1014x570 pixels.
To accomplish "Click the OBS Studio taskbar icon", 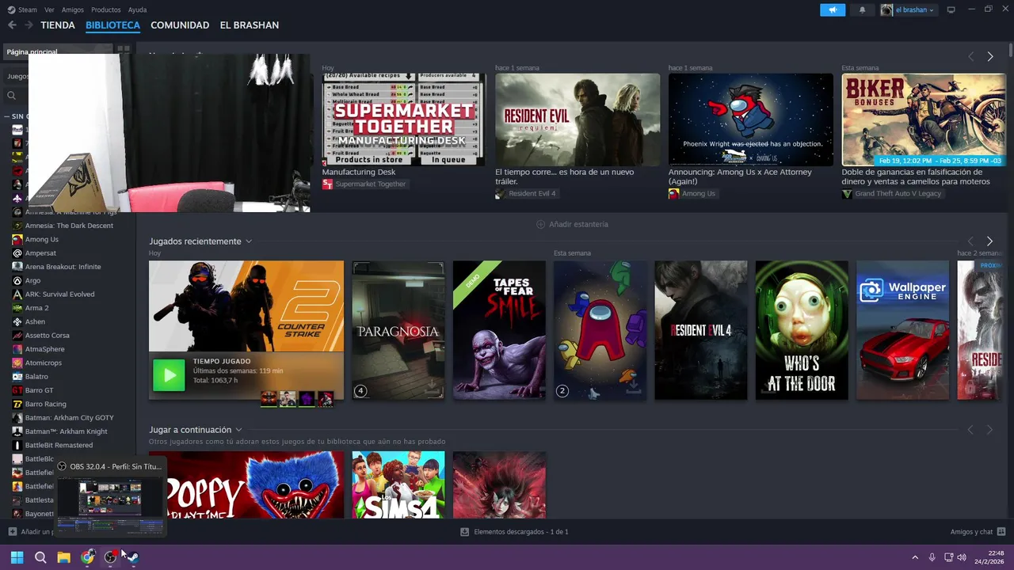I will pos(110,557).
